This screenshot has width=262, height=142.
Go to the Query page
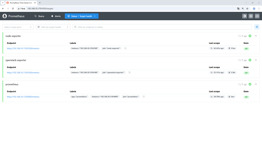(39, 16)
